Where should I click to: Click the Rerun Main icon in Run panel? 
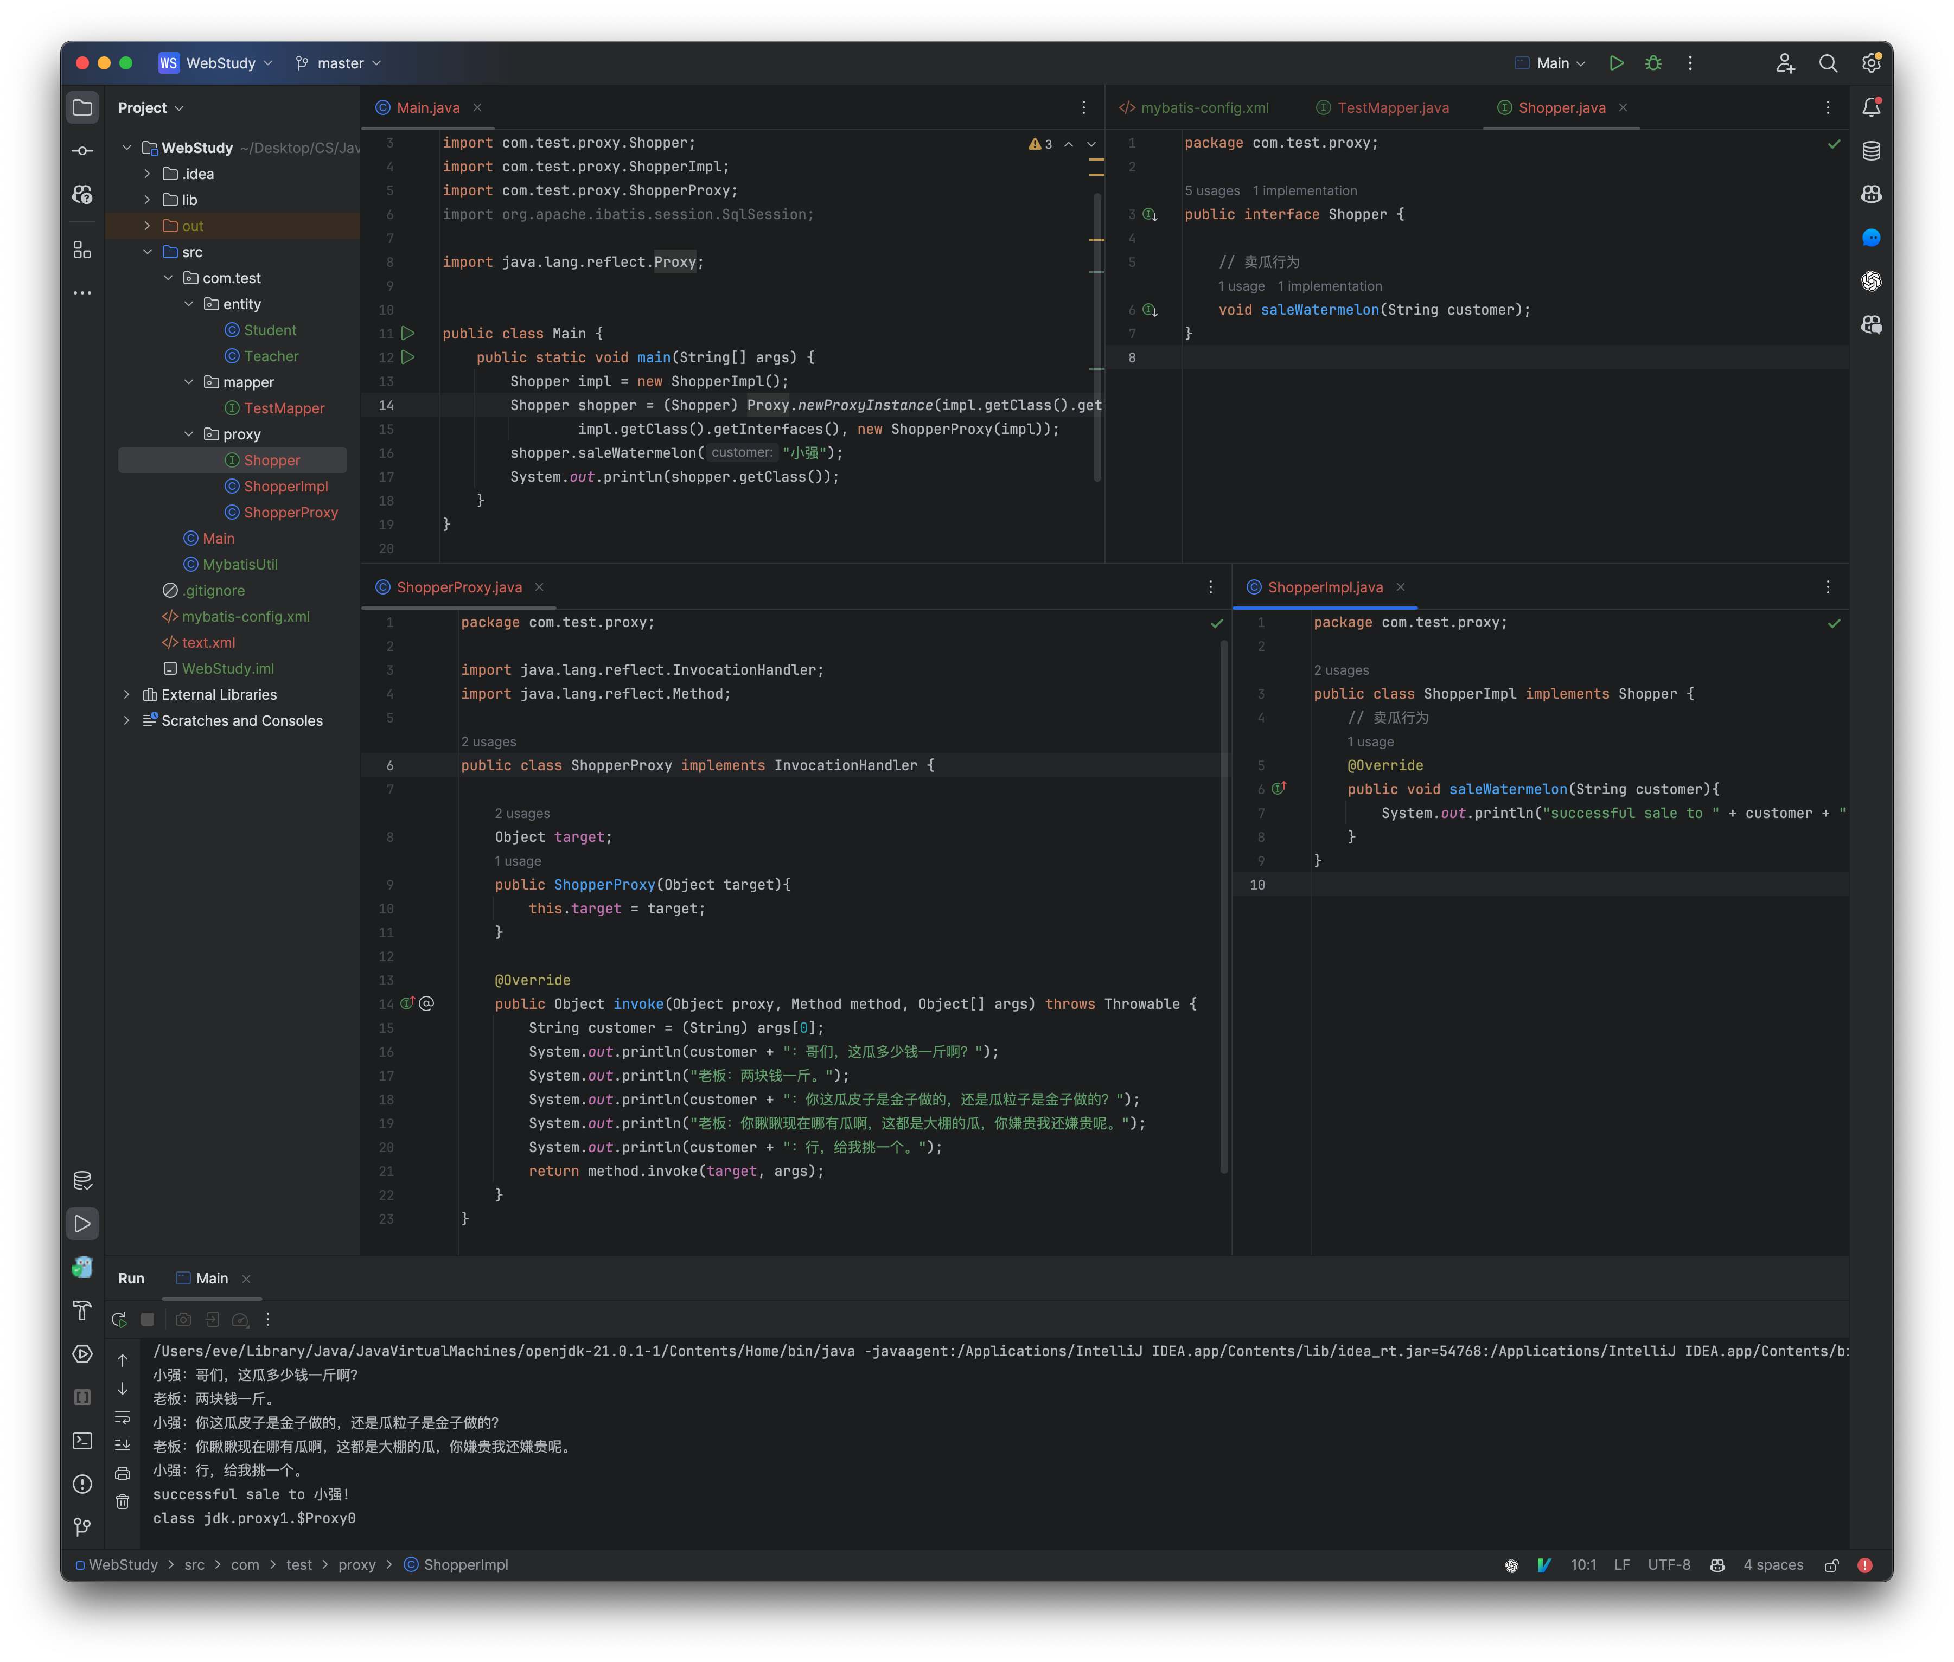pos(120,1319)
